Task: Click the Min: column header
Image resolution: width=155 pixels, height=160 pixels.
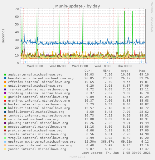Action: (x=106, y=71)
